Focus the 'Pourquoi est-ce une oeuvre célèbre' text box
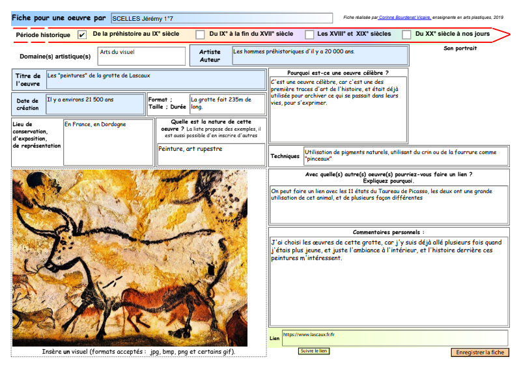This screenshot has width=521, height=368. [338, 109]
